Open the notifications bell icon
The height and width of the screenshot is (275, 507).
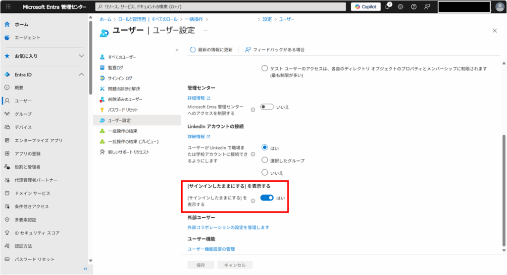pyautogui.click(x=388, y=7)
